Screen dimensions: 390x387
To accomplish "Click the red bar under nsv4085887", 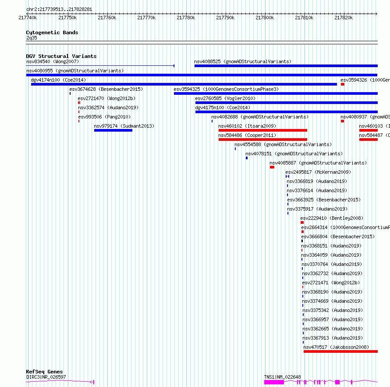I will tap(272, 167).
